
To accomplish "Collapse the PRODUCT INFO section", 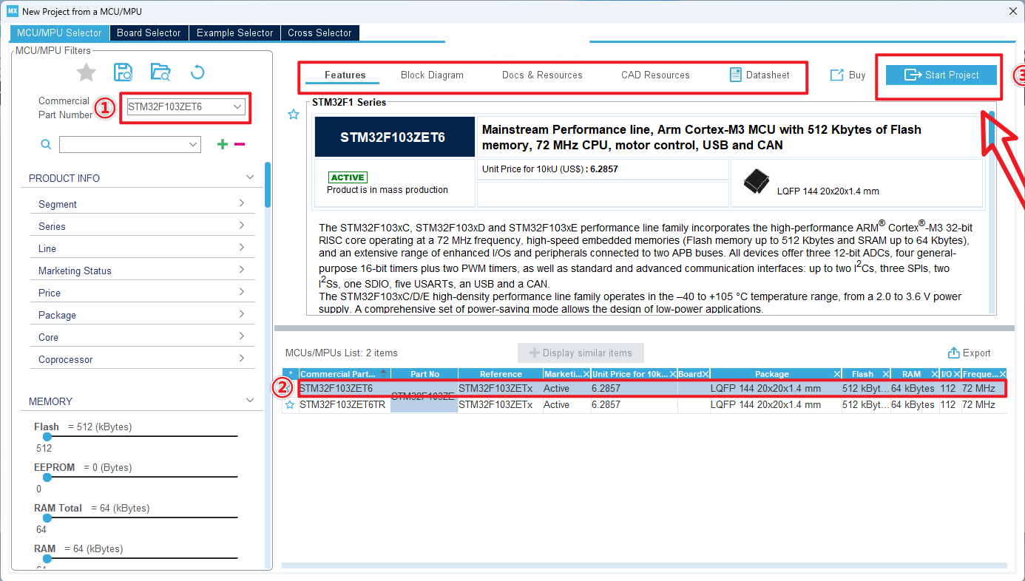I will 250,177.
